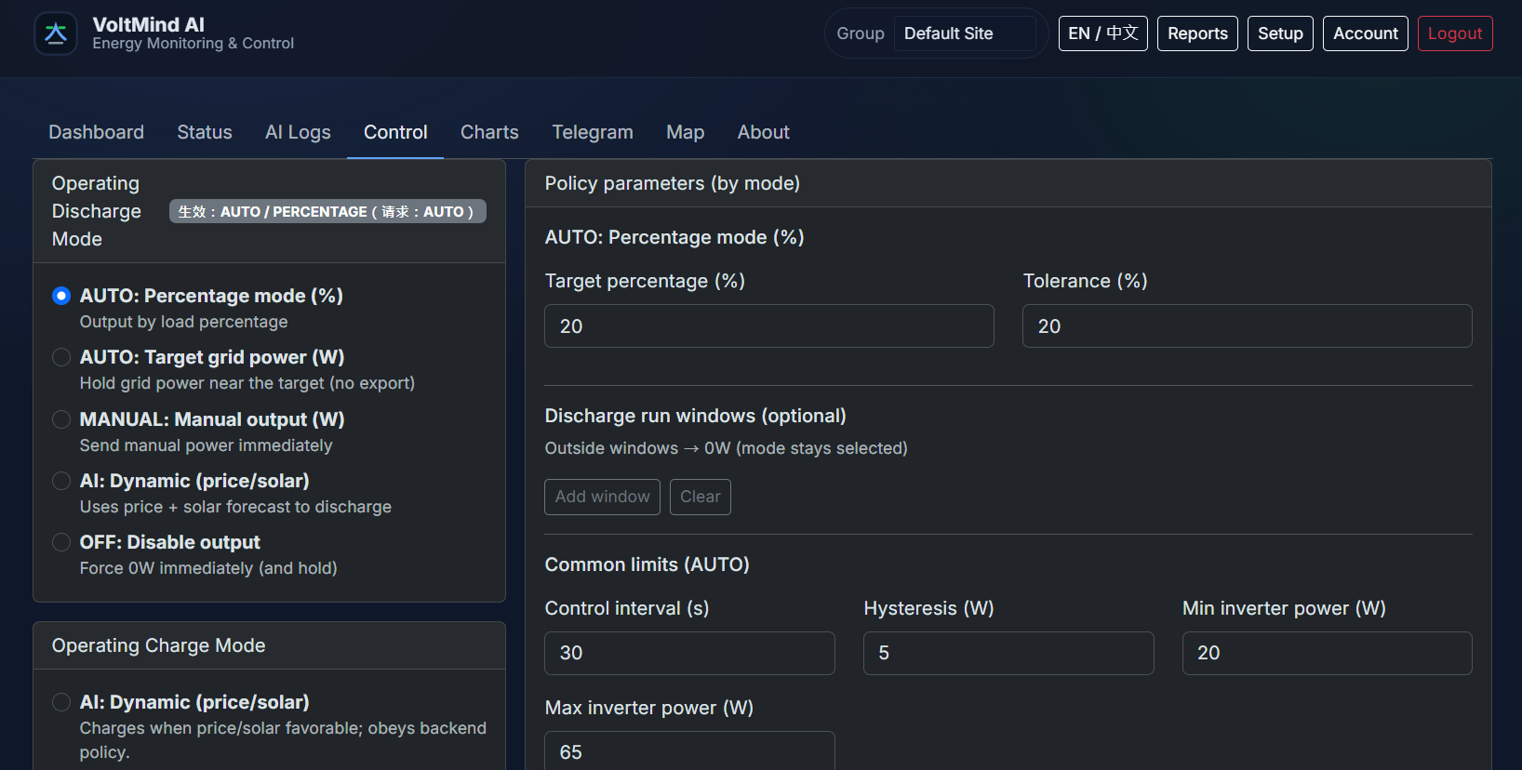Switch to the Charts tab
The width and height of the screenshot is (1522, 770).
click(489, 132)
